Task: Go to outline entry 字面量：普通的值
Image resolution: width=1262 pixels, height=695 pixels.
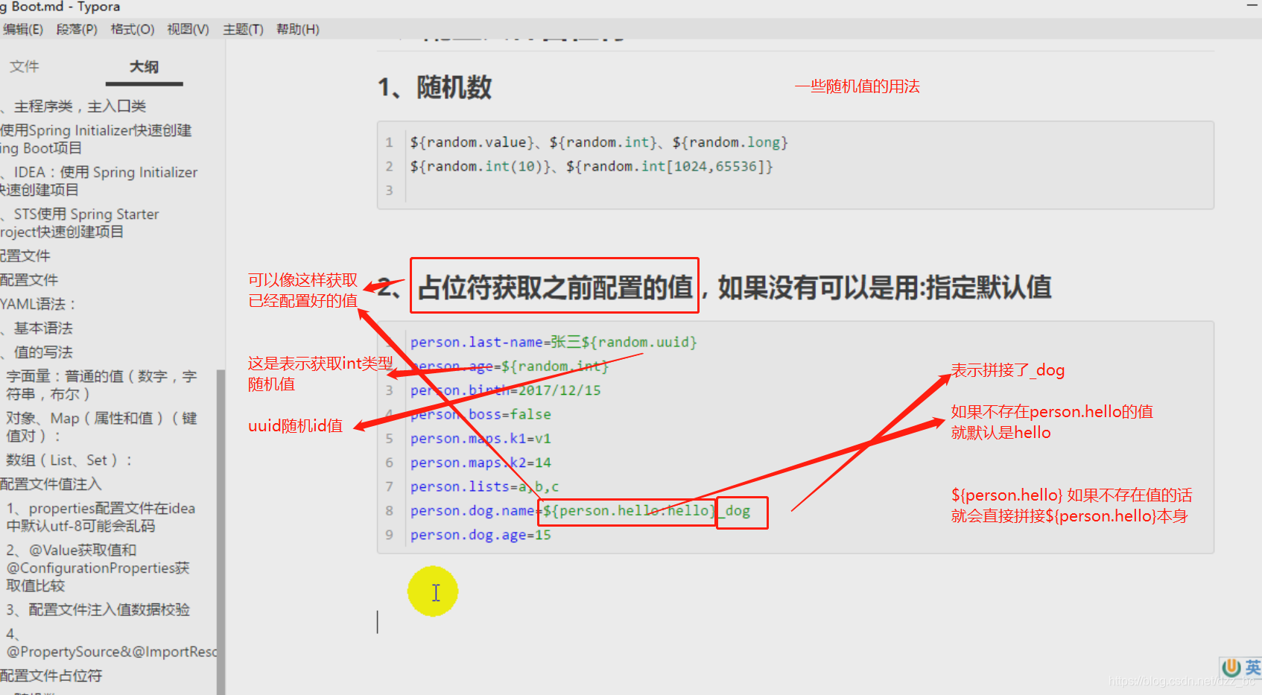Action: pos(101,385)
